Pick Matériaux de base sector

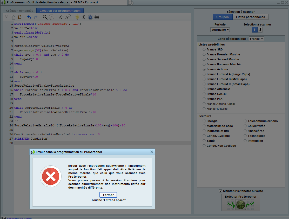coord(204,126)
